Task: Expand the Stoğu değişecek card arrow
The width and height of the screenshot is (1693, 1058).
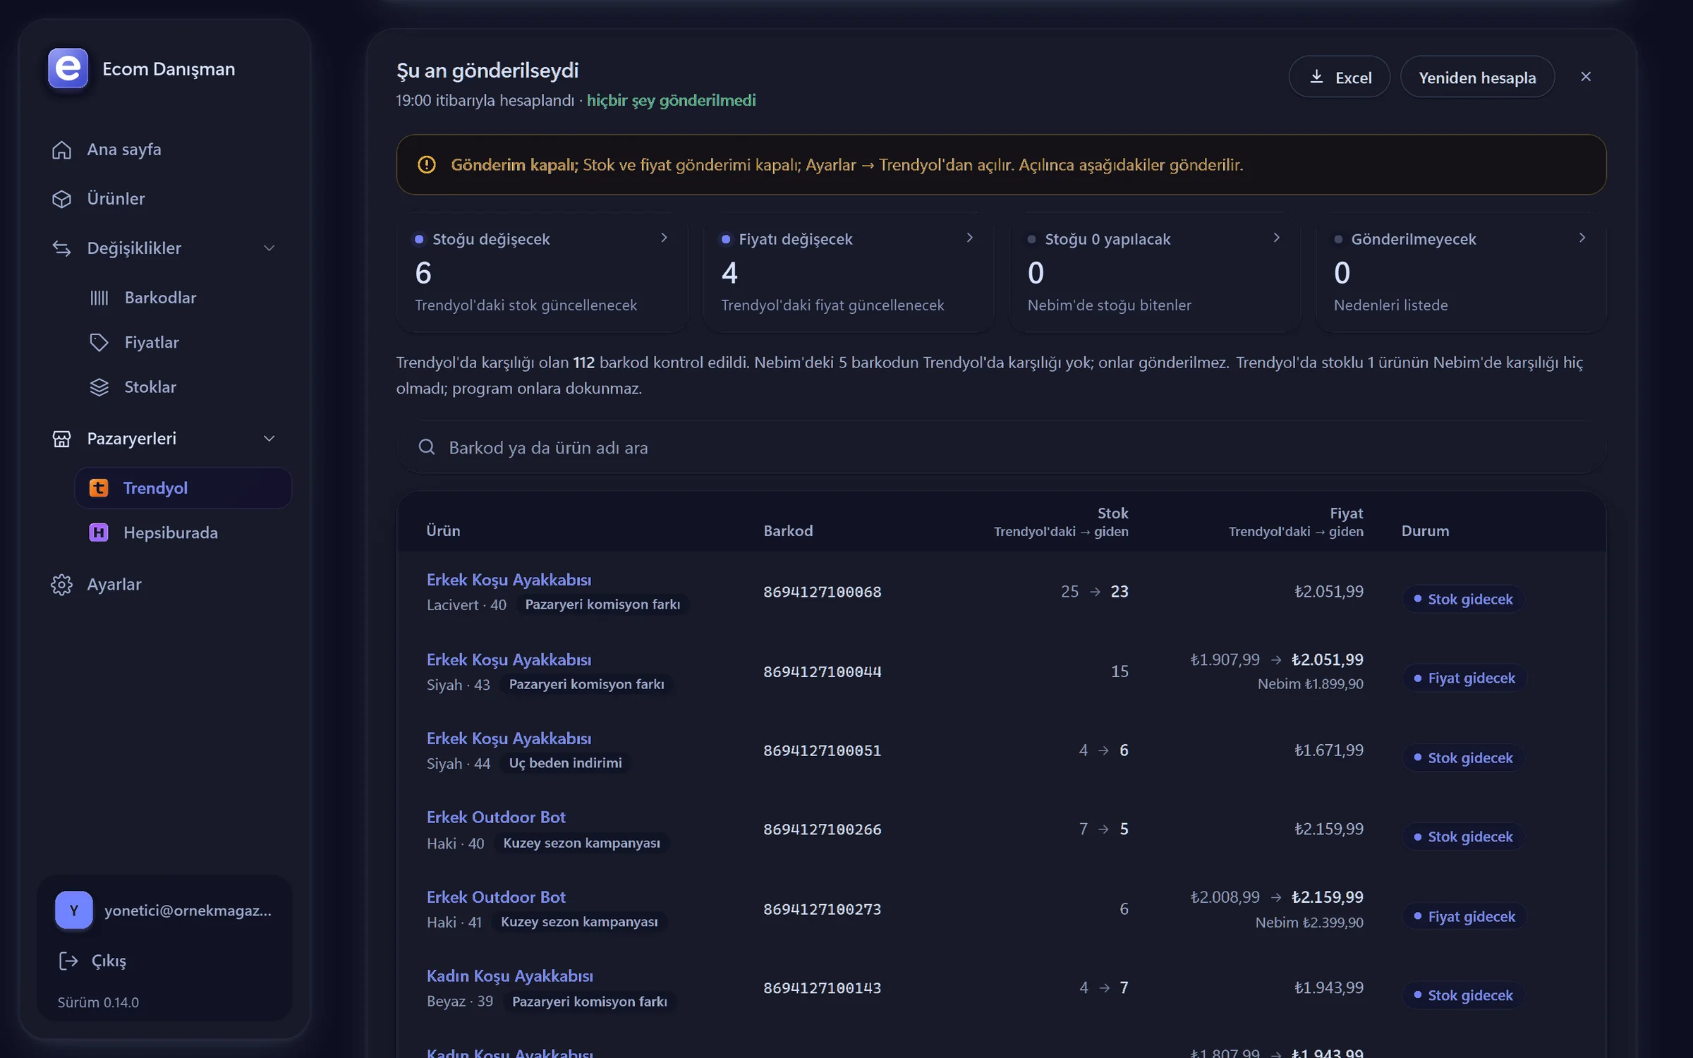Action: point(664,238)
